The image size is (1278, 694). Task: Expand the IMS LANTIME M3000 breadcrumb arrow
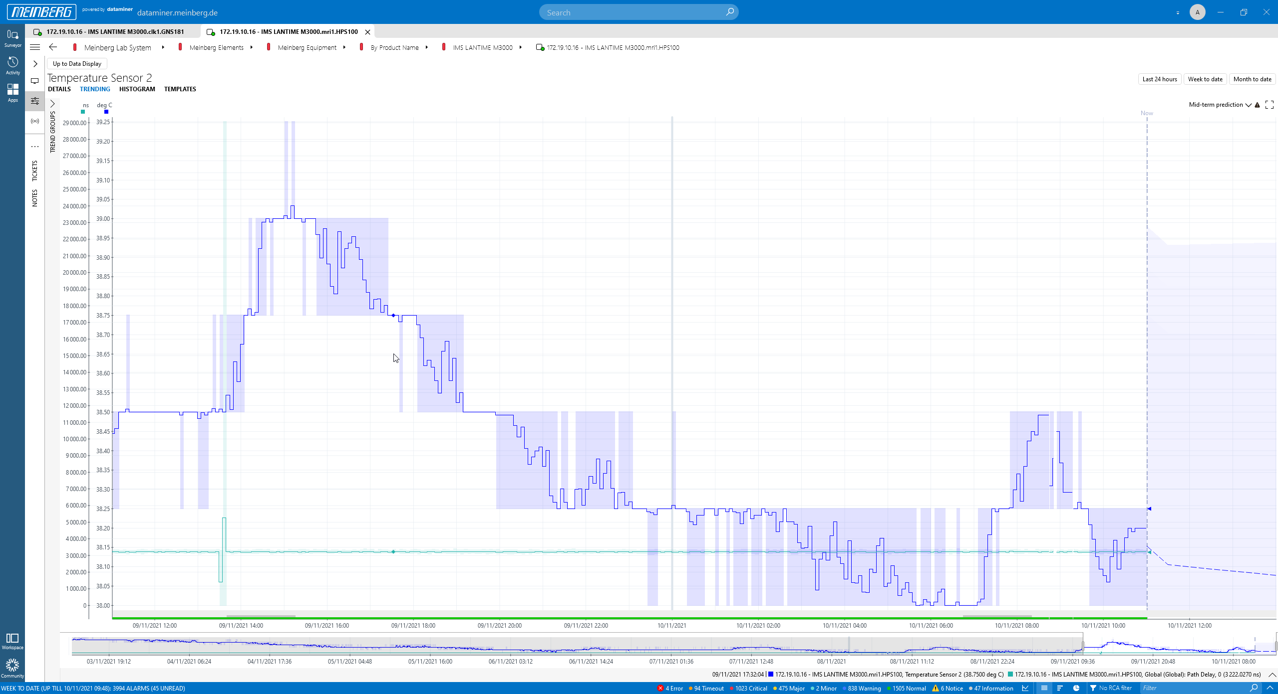520,47
